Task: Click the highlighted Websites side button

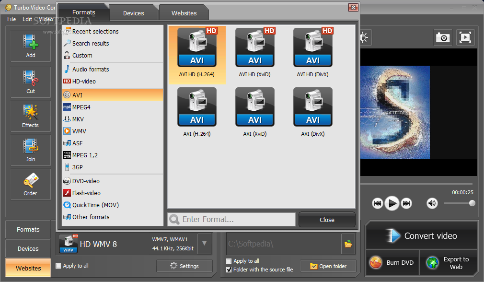Action: 28,268
